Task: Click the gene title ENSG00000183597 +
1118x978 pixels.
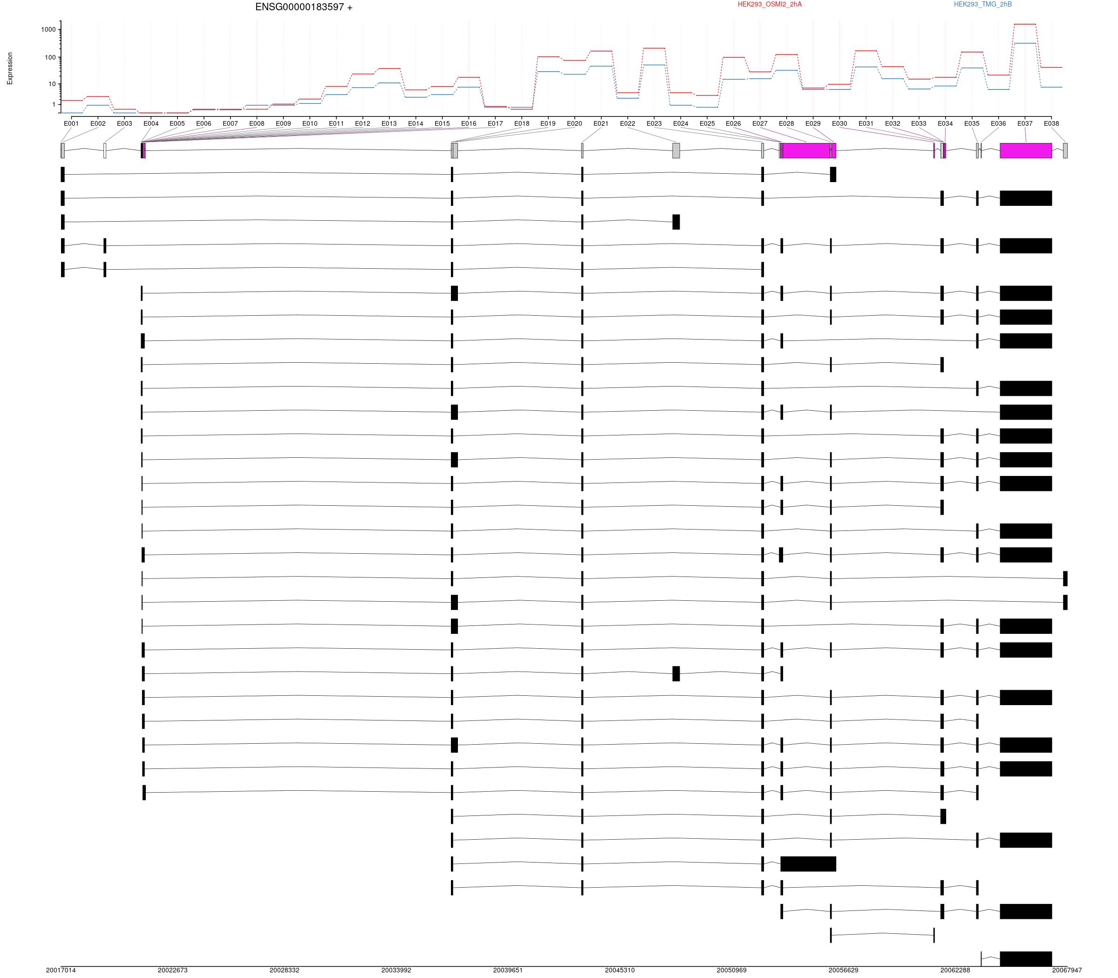Action: coord(304,7)
